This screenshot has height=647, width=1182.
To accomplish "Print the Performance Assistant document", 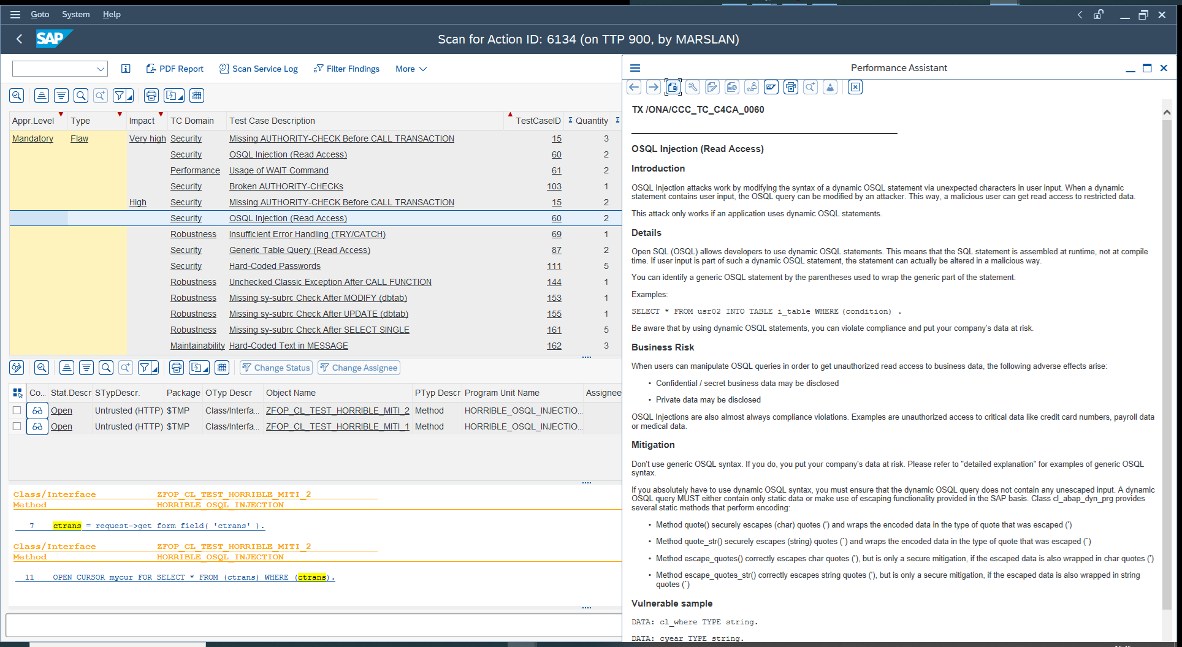I will click(790, 87).
